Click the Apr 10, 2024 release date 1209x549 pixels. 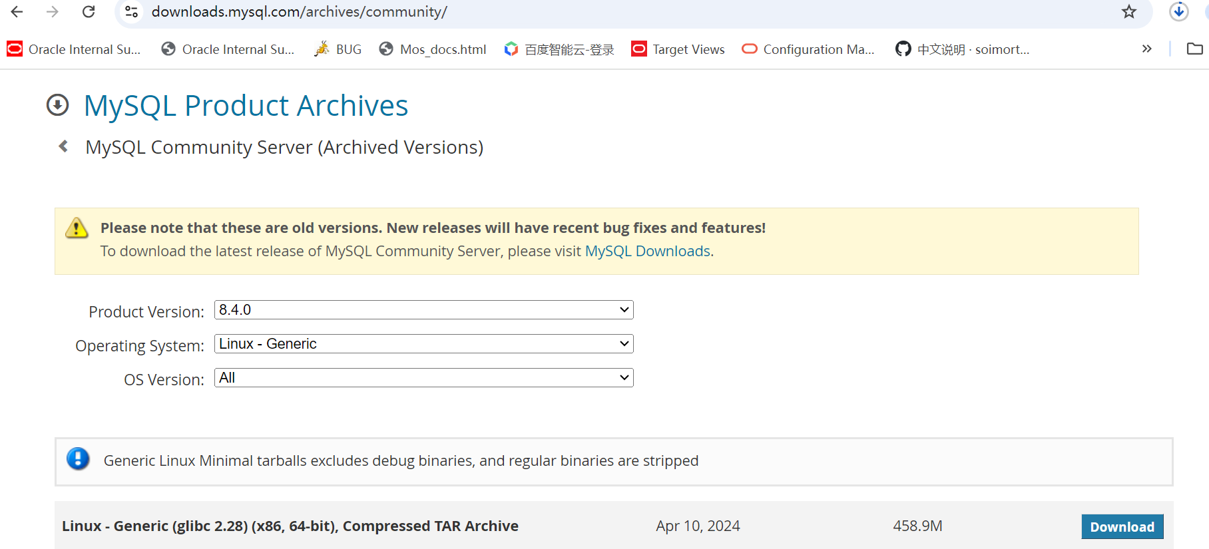(x=698, y=526)
